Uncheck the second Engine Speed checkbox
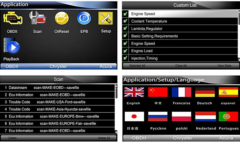This screenshot has height=145, width=240. coord(125,43)
